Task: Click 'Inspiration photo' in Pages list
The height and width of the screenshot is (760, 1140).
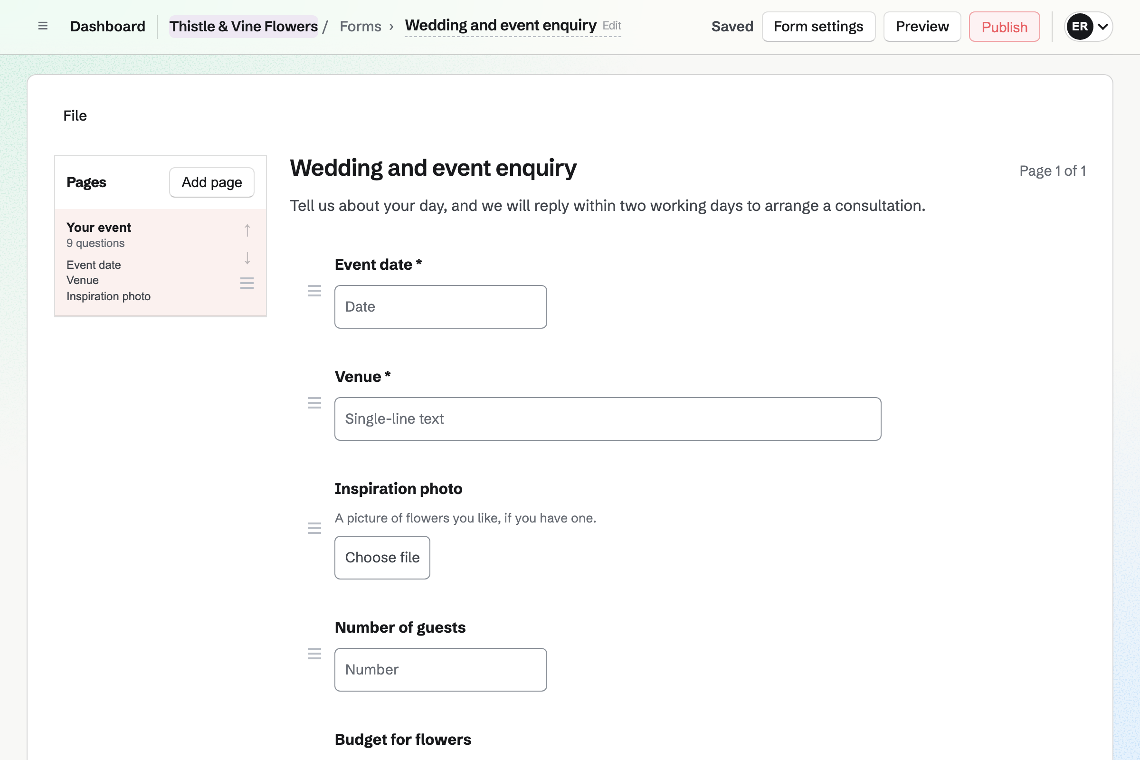Action: point(109,296)
